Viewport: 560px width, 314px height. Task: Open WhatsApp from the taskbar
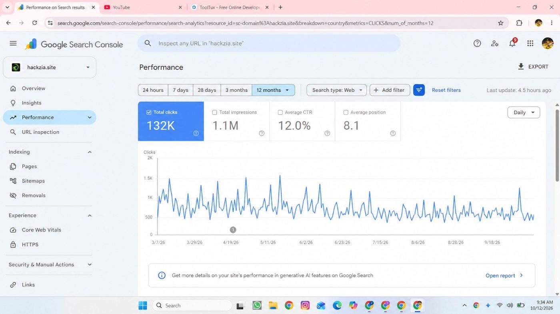(x=257, y=305)
